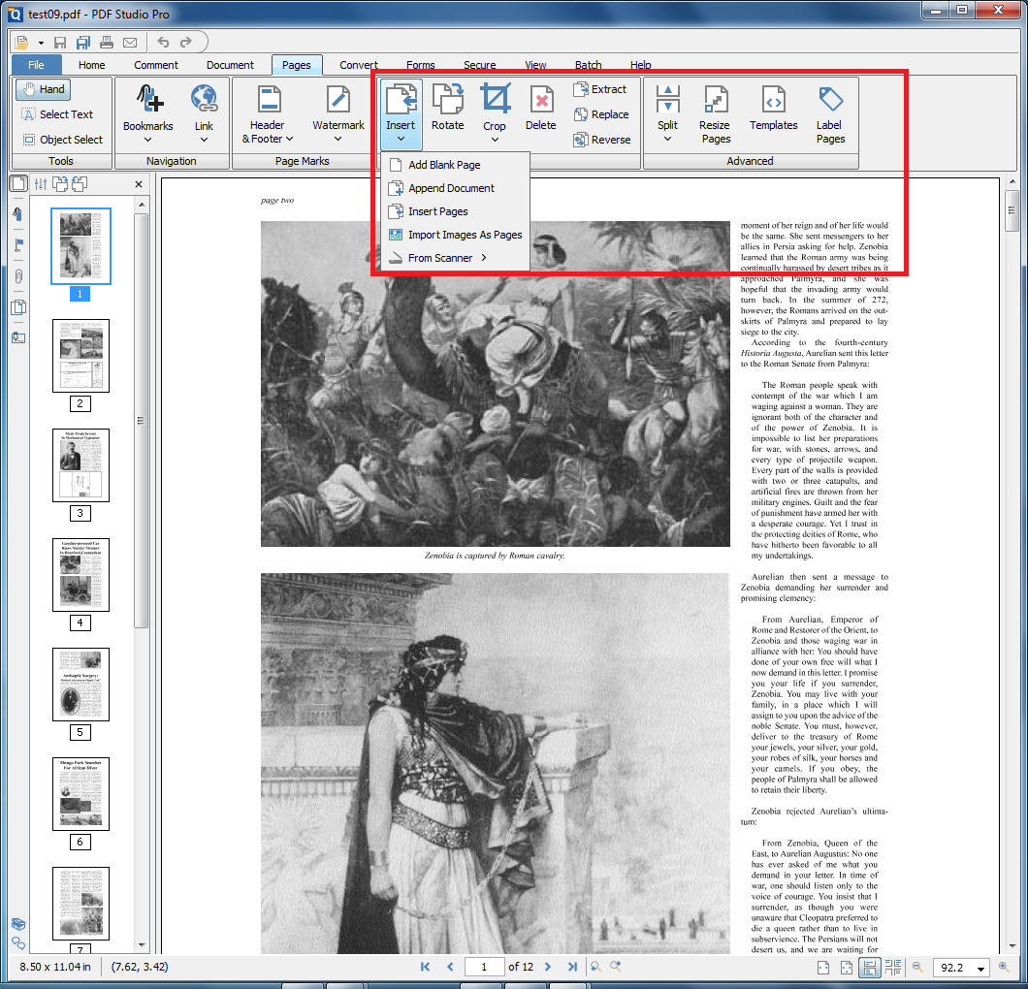
Task: Click the Extract pages tool
Action: [x=600, y=89]
